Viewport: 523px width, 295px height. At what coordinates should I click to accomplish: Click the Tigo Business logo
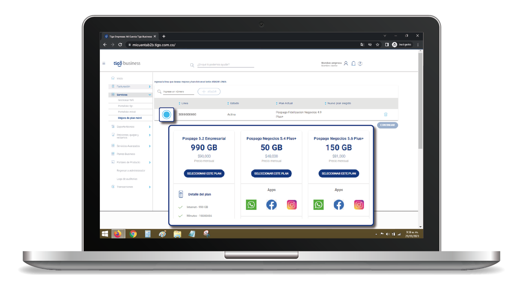[x=127, y=63]
